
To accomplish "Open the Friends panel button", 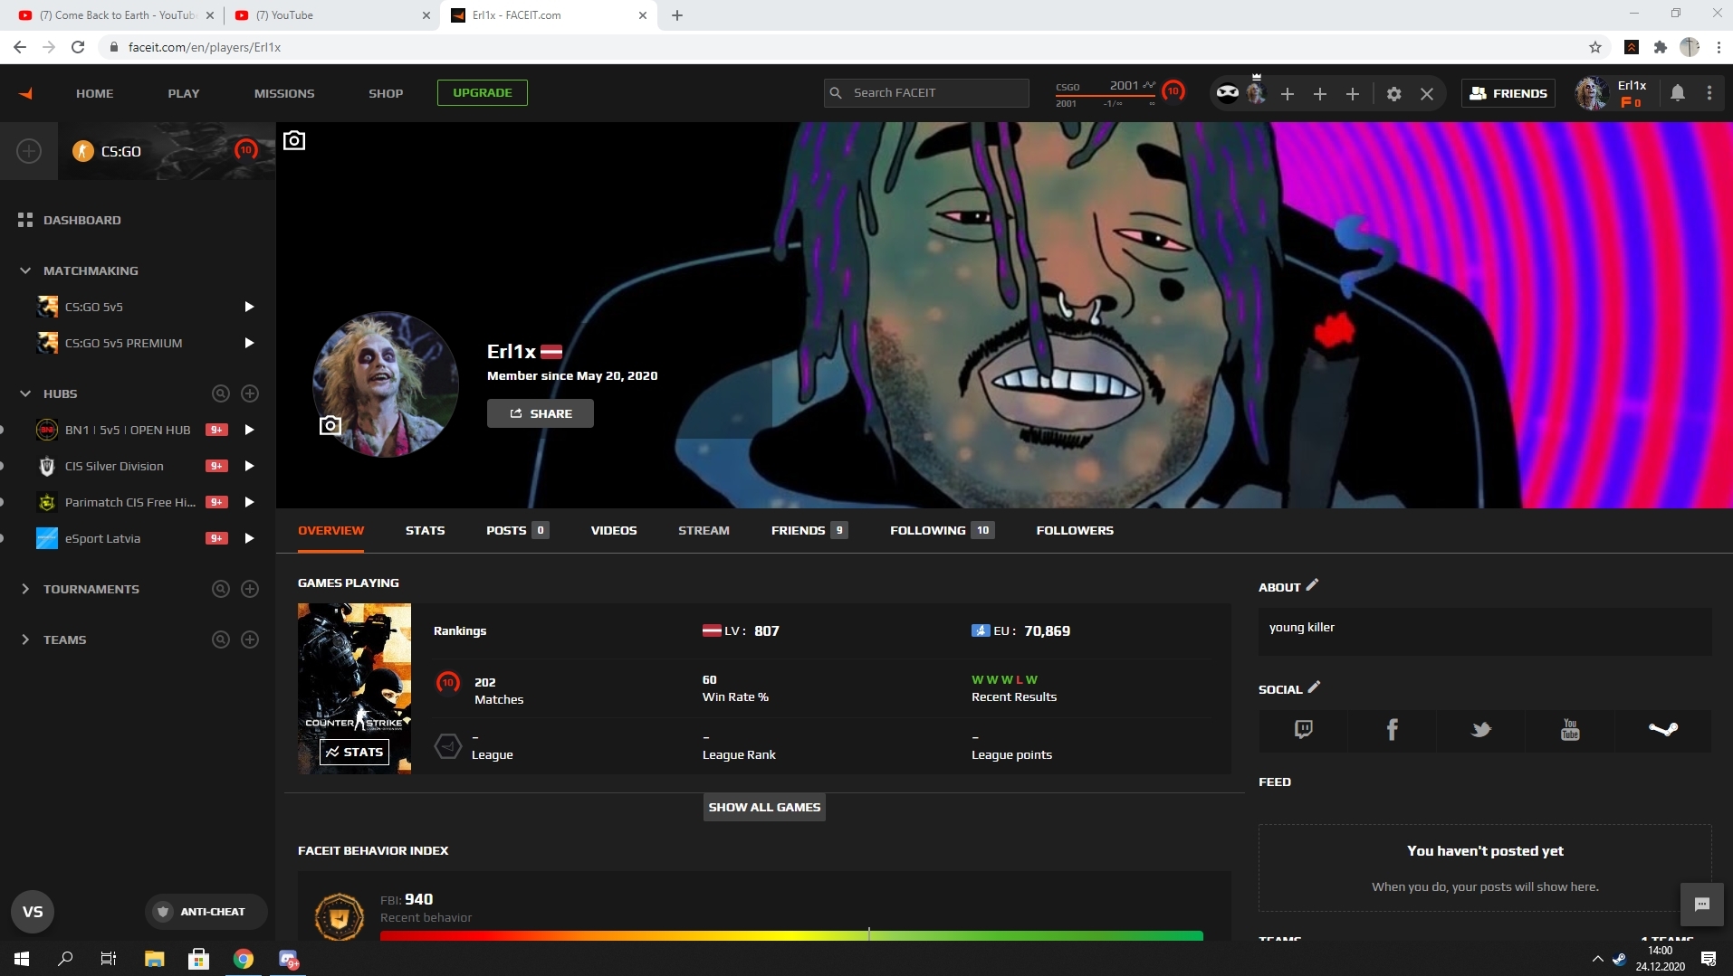I will (x=1508, y=93).
